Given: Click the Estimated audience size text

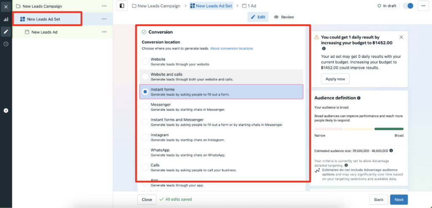Looking at the screenshot, I should pyautogui.click(x=351, y=151).
